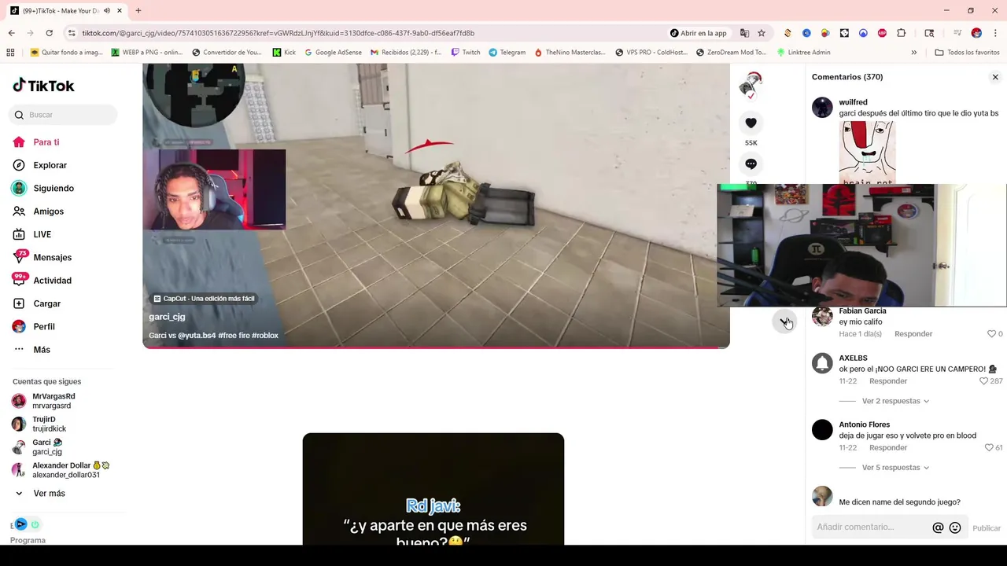Viewport: 1007px width, 566px height.
Task: Open Antonio Flores commenter avatar
Action: [x=822, y=430]
